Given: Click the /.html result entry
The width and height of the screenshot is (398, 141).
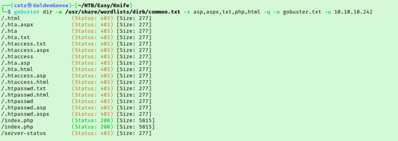Looking at the screenshot, I should [10, 18].
